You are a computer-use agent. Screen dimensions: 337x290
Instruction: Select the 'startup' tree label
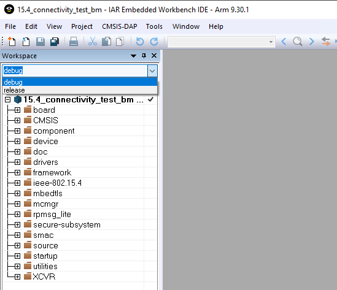[45, 256]
